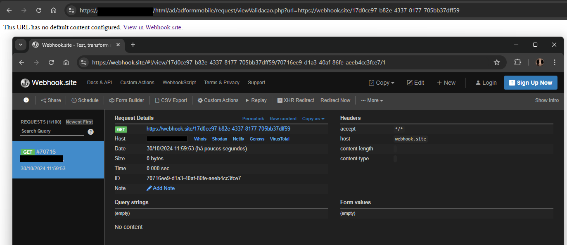Click home icon in inner browser
The image size is (567, 245).
(x=66, y=62)
